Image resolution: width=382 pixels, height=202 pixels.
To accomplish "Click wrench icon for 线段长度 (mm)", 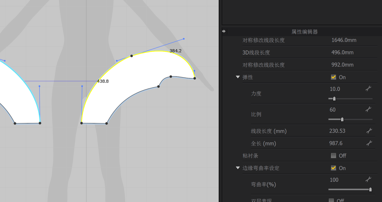I will 369,131.
